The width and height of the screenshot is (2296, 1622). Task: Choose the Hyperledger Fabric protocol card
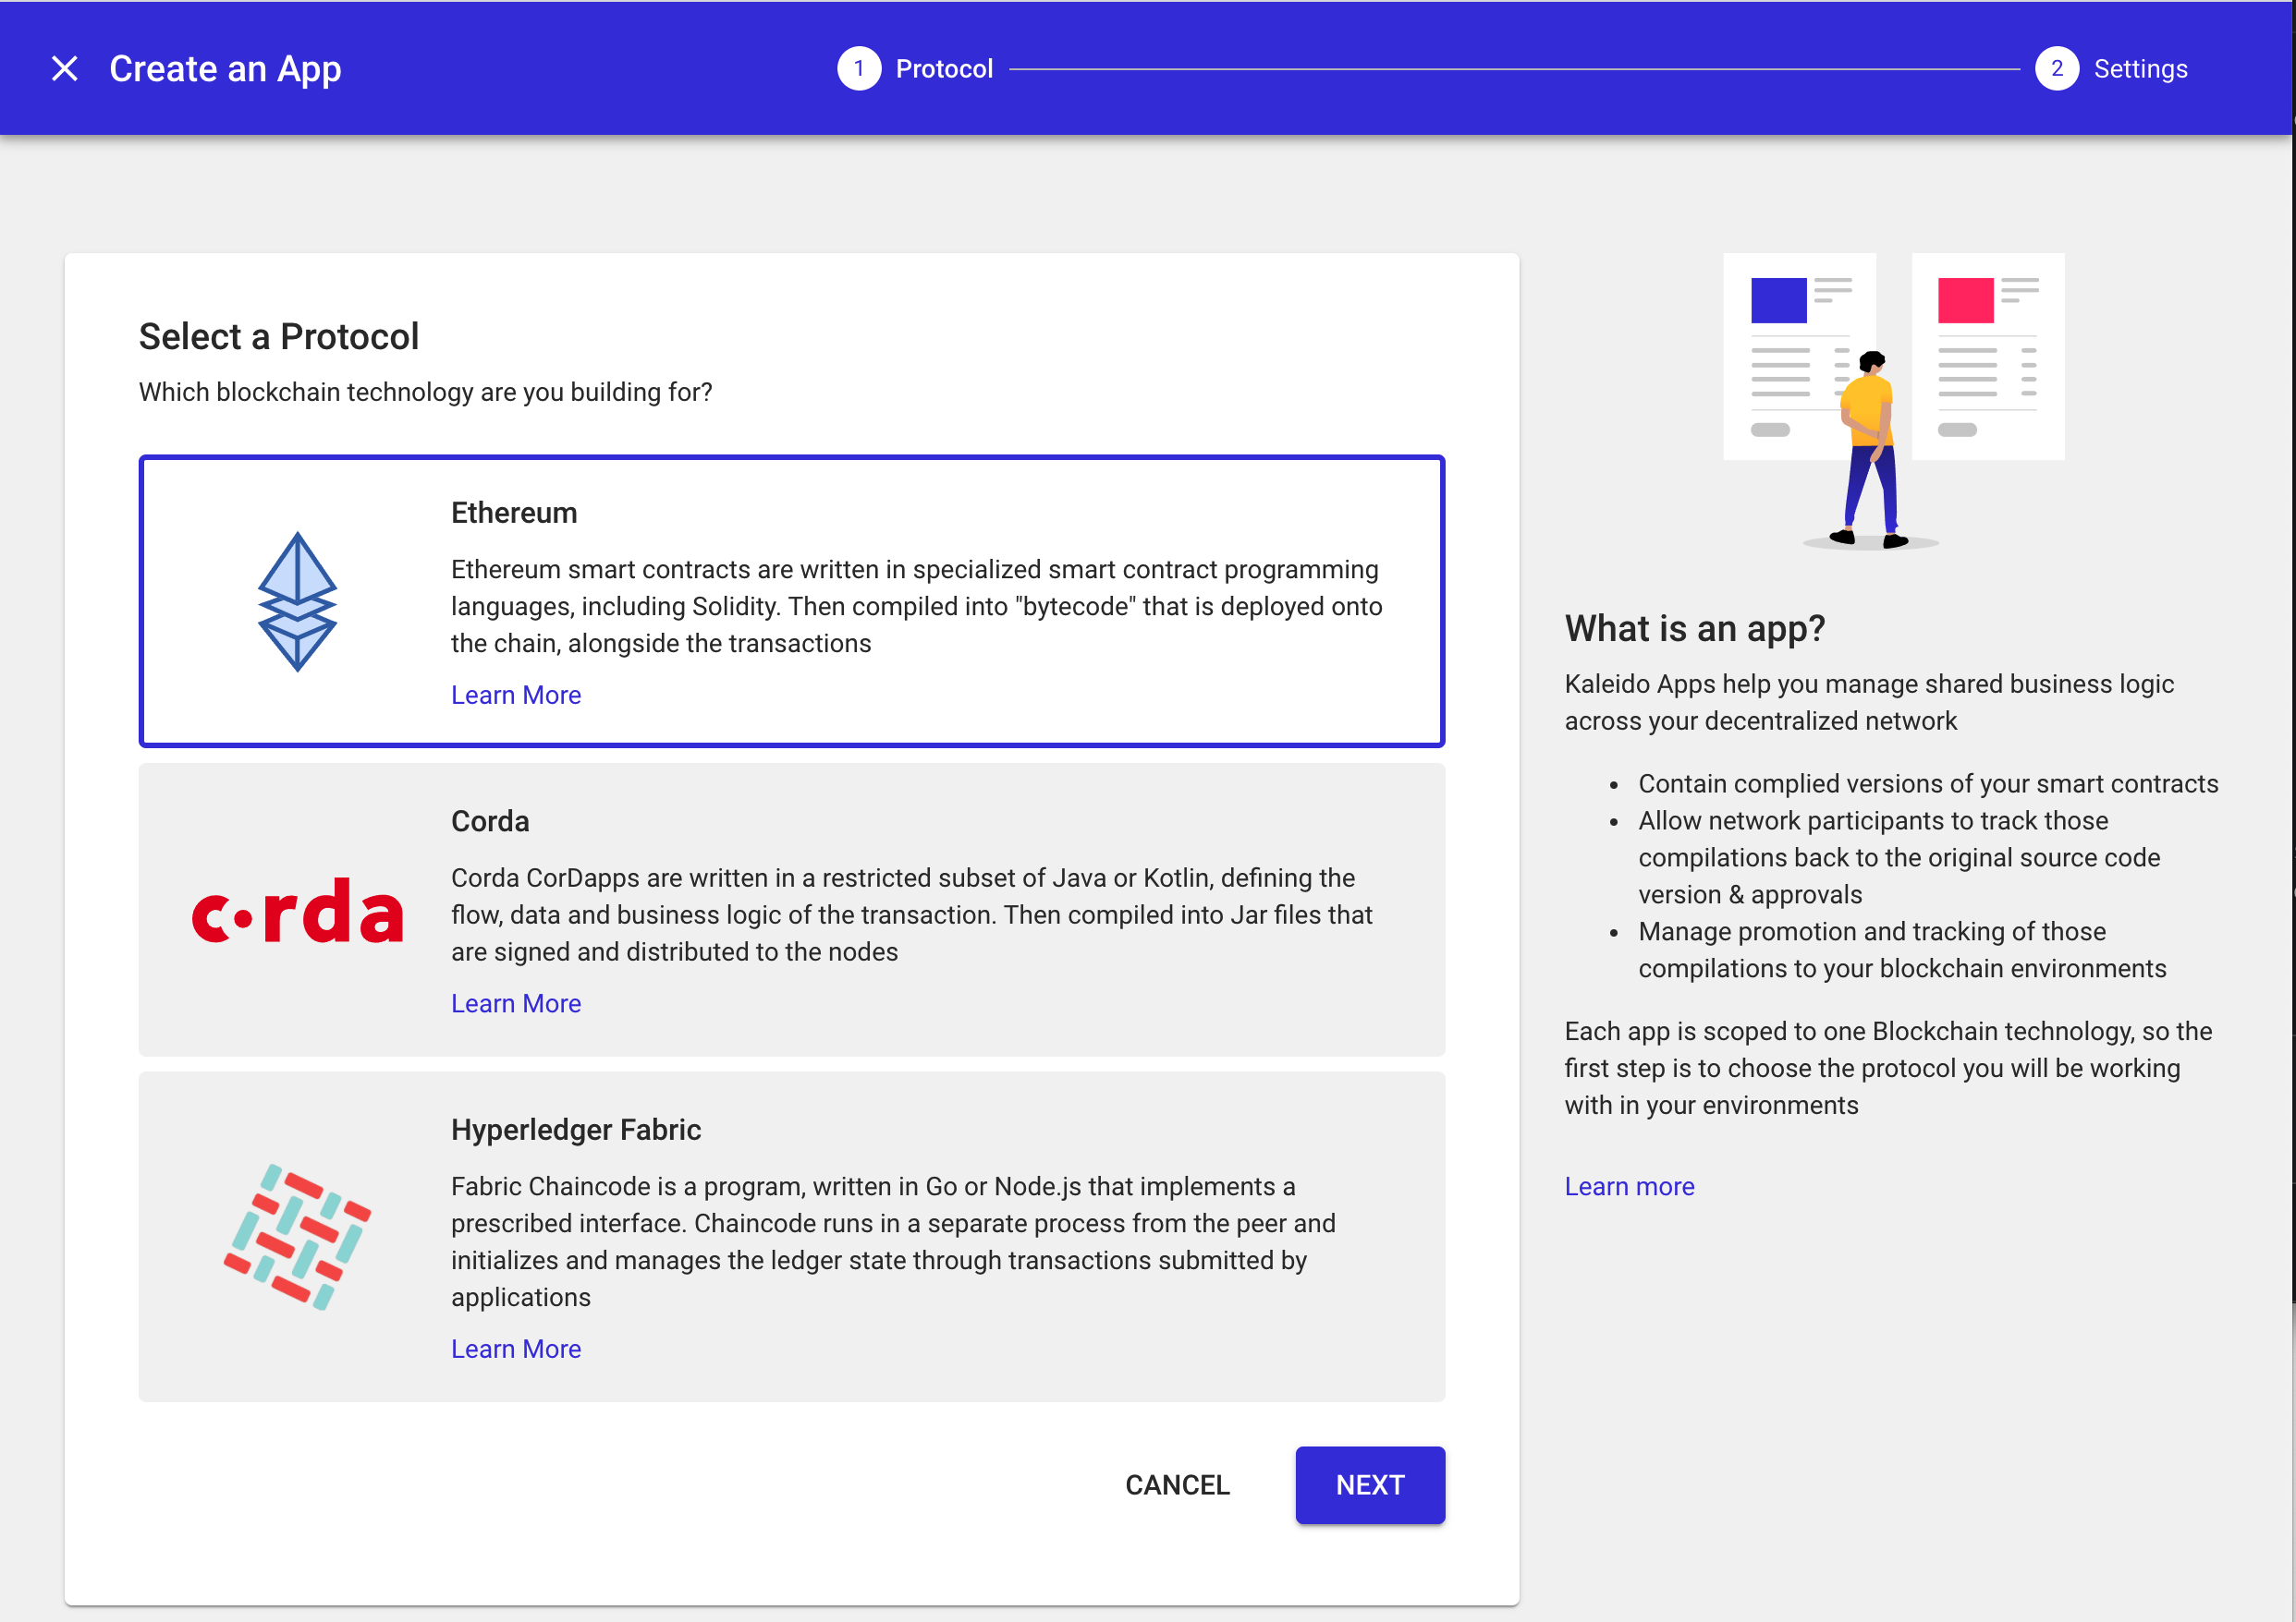click(792, 1236)
